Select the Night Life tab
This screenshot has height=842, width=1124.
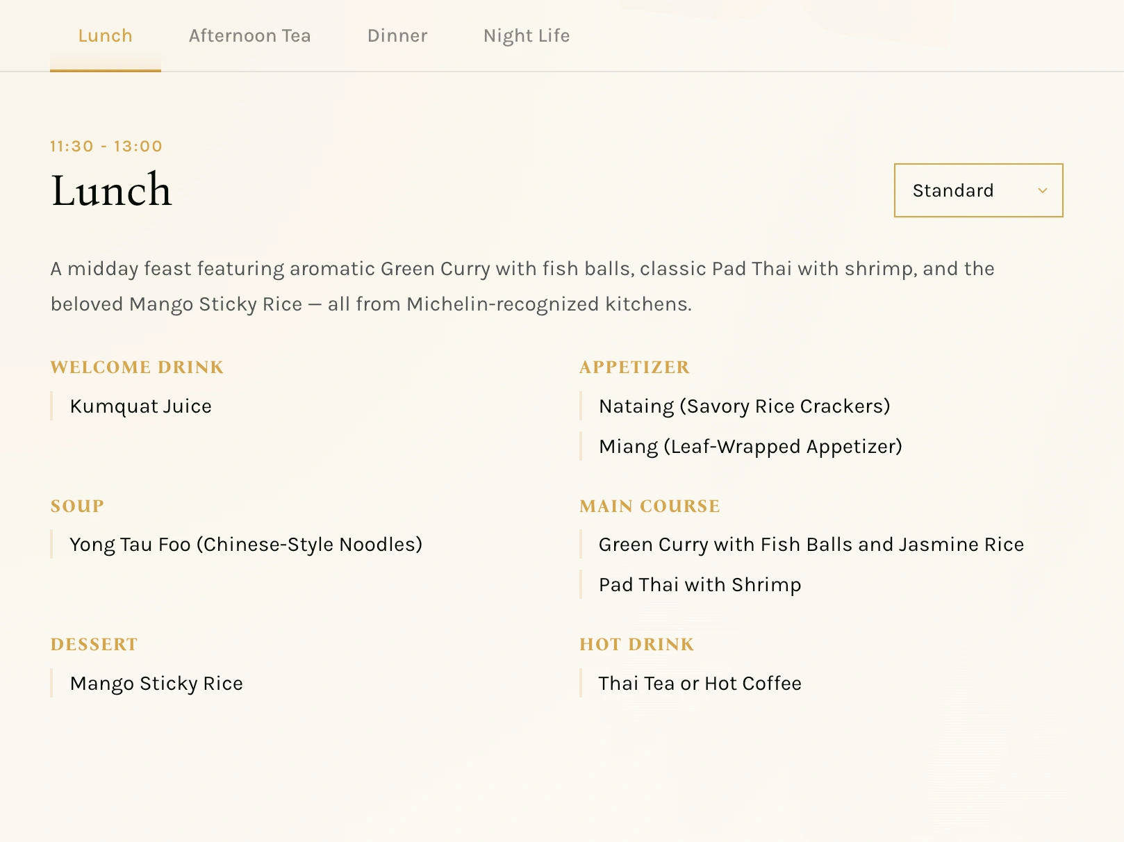pyautogui.click(x=527, y=35)
